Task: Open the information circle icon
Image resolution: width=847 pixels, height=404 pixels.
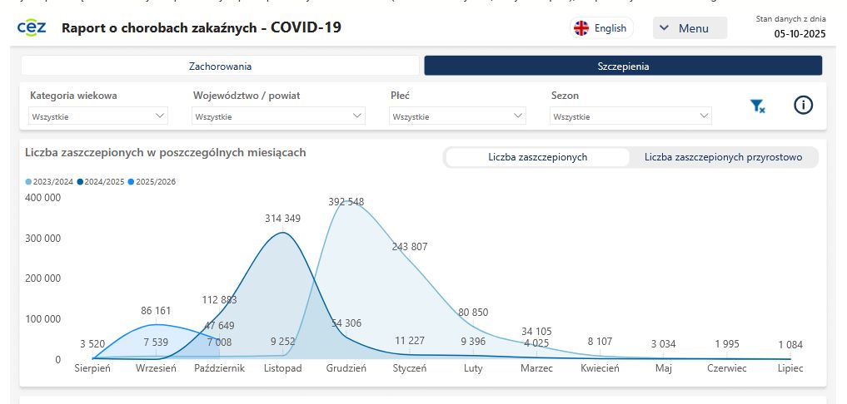Action: (803, 106)
